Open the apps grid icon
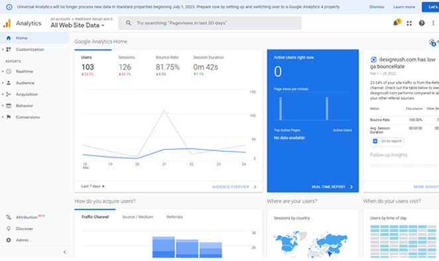The width and height of the screenshot is (439, 261). point(409,23)
